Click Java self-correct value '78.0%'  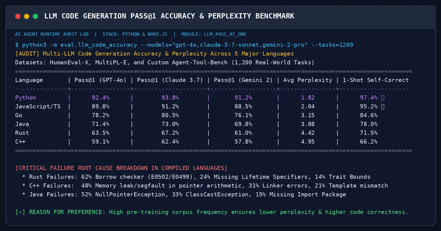(x=369, y=124)
